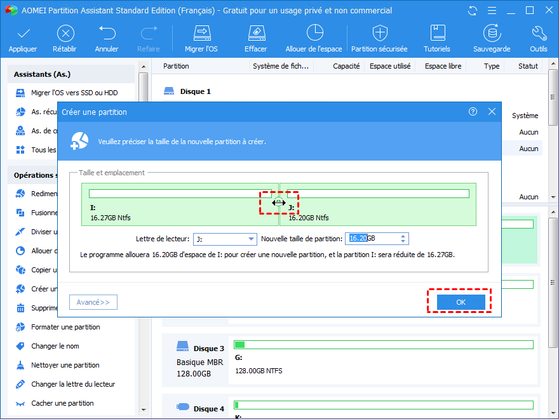Click the Statut column header
Screen dimensions: 559x419
pyautogui.click(x=528, y=66)
